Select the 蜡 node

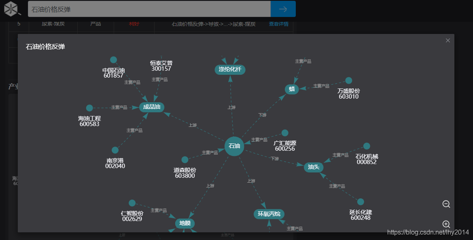tap(292, 89)
